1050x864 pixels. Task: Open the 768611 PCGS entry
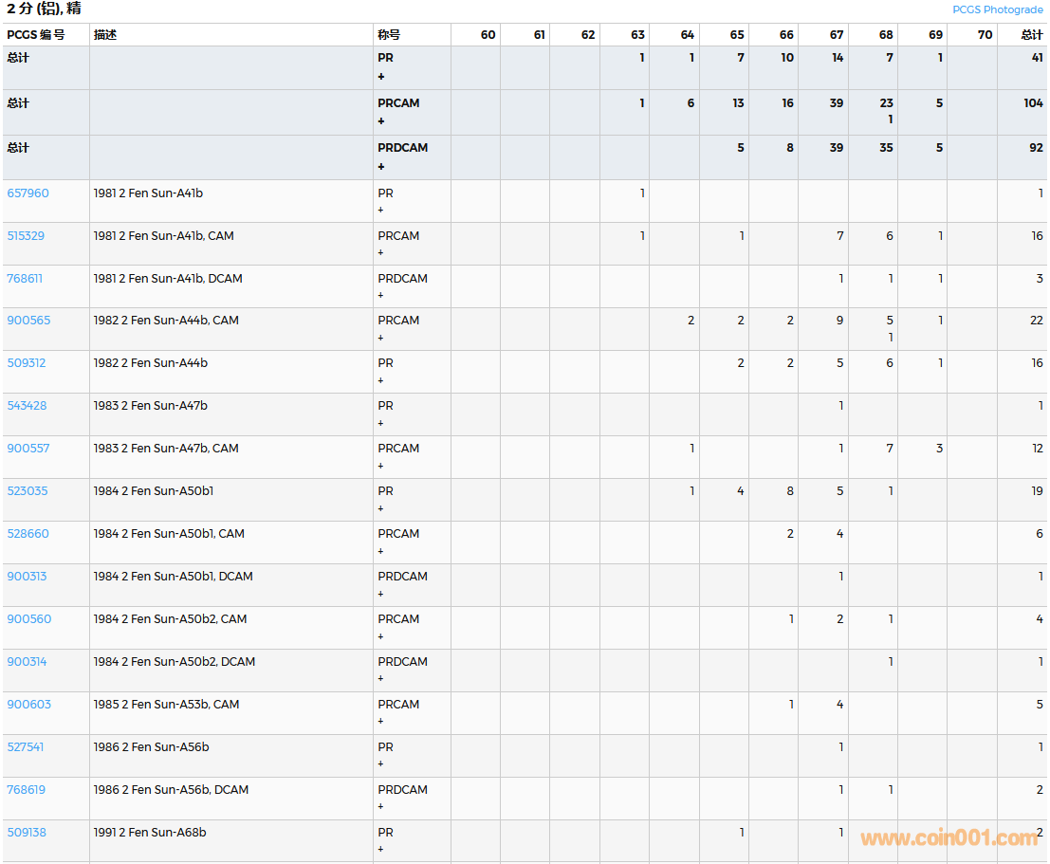25,279
